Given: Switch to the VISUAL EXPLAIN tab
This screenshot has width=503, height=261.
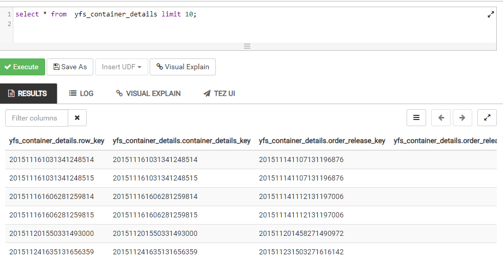Looking at the screenshot, I should tap(148, 93).
